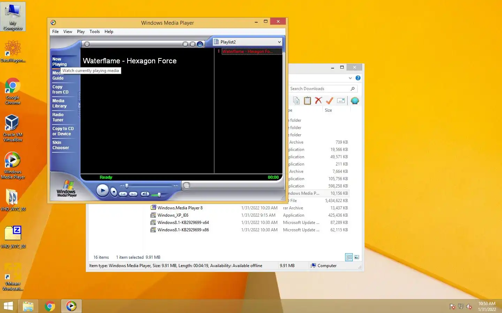Open Explorer help question mark icon

[x=358, y=78]
